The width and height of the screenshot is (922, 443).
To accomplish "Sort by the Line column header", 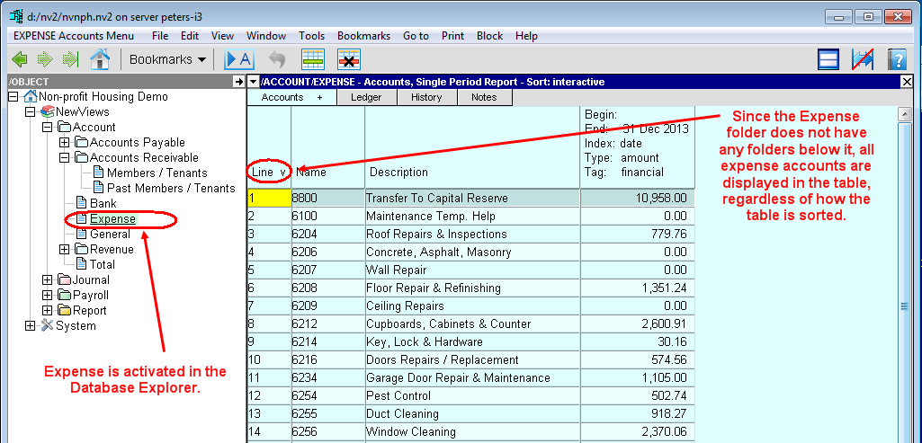I will (x=269, y=172).
